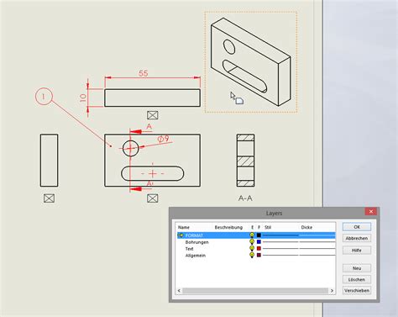Click the crossed-box symbol below front view
Image resolution: width=398 pixels, height=317 pixels.
[x=152, y=198]
